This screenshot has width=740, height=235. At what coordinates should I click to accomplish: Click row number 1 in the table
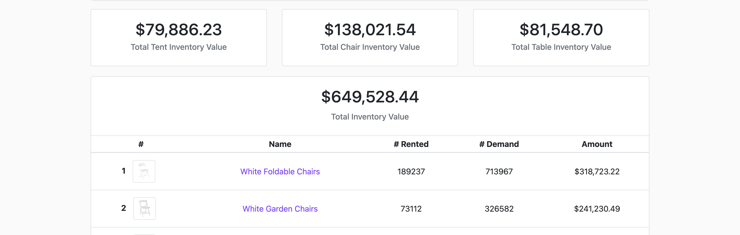(124, 171)
